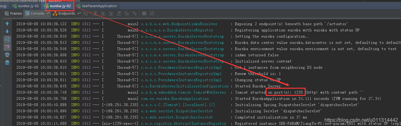Image resolution: width=401 pixels, height=126 pixels.
Task: Click the pin arrow next to Console
Action: pos(48,13)
